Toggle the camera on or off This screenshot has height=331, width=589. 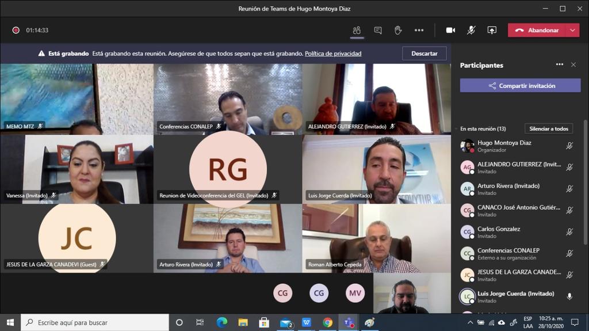pos(450,31)
